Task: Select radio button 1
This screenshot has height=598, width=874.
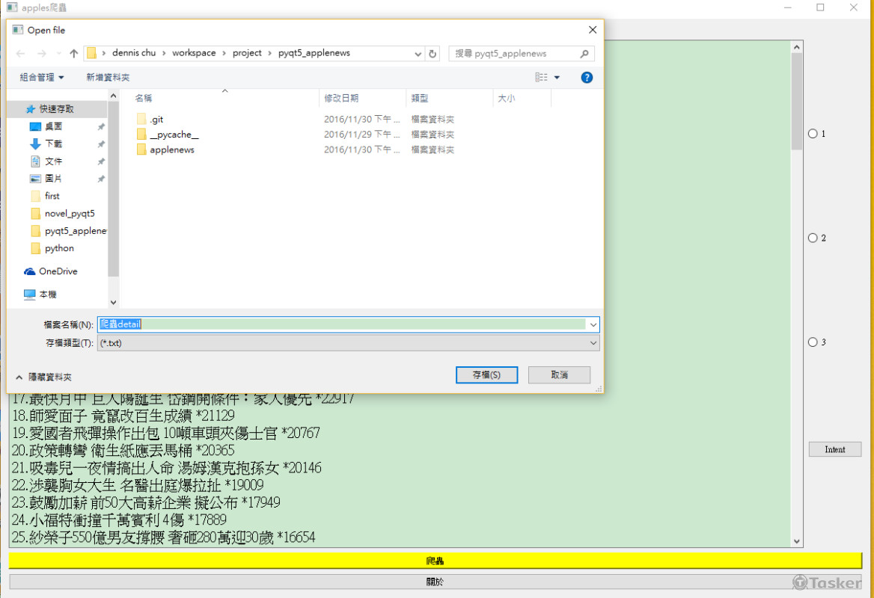Action: pos(813,134)
